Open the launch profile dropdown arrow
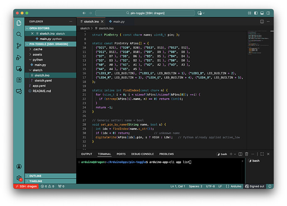The width and height of the screenshot is (287, 206). click(x=235, y=154)
